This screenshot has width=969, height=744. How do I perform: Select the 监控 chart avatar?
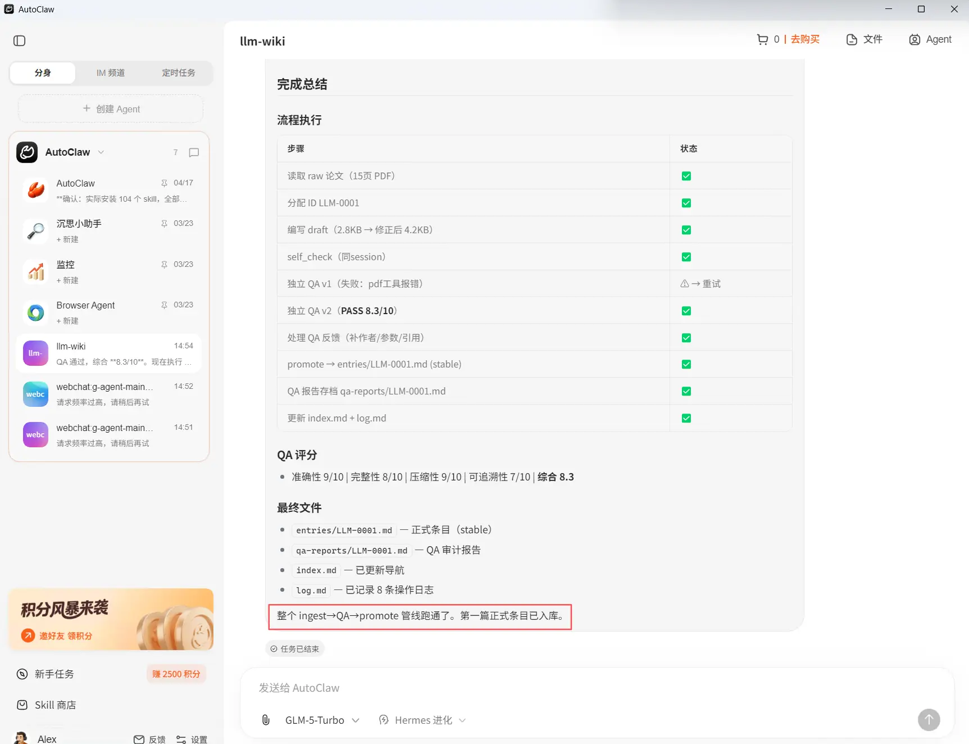(36, 272)
